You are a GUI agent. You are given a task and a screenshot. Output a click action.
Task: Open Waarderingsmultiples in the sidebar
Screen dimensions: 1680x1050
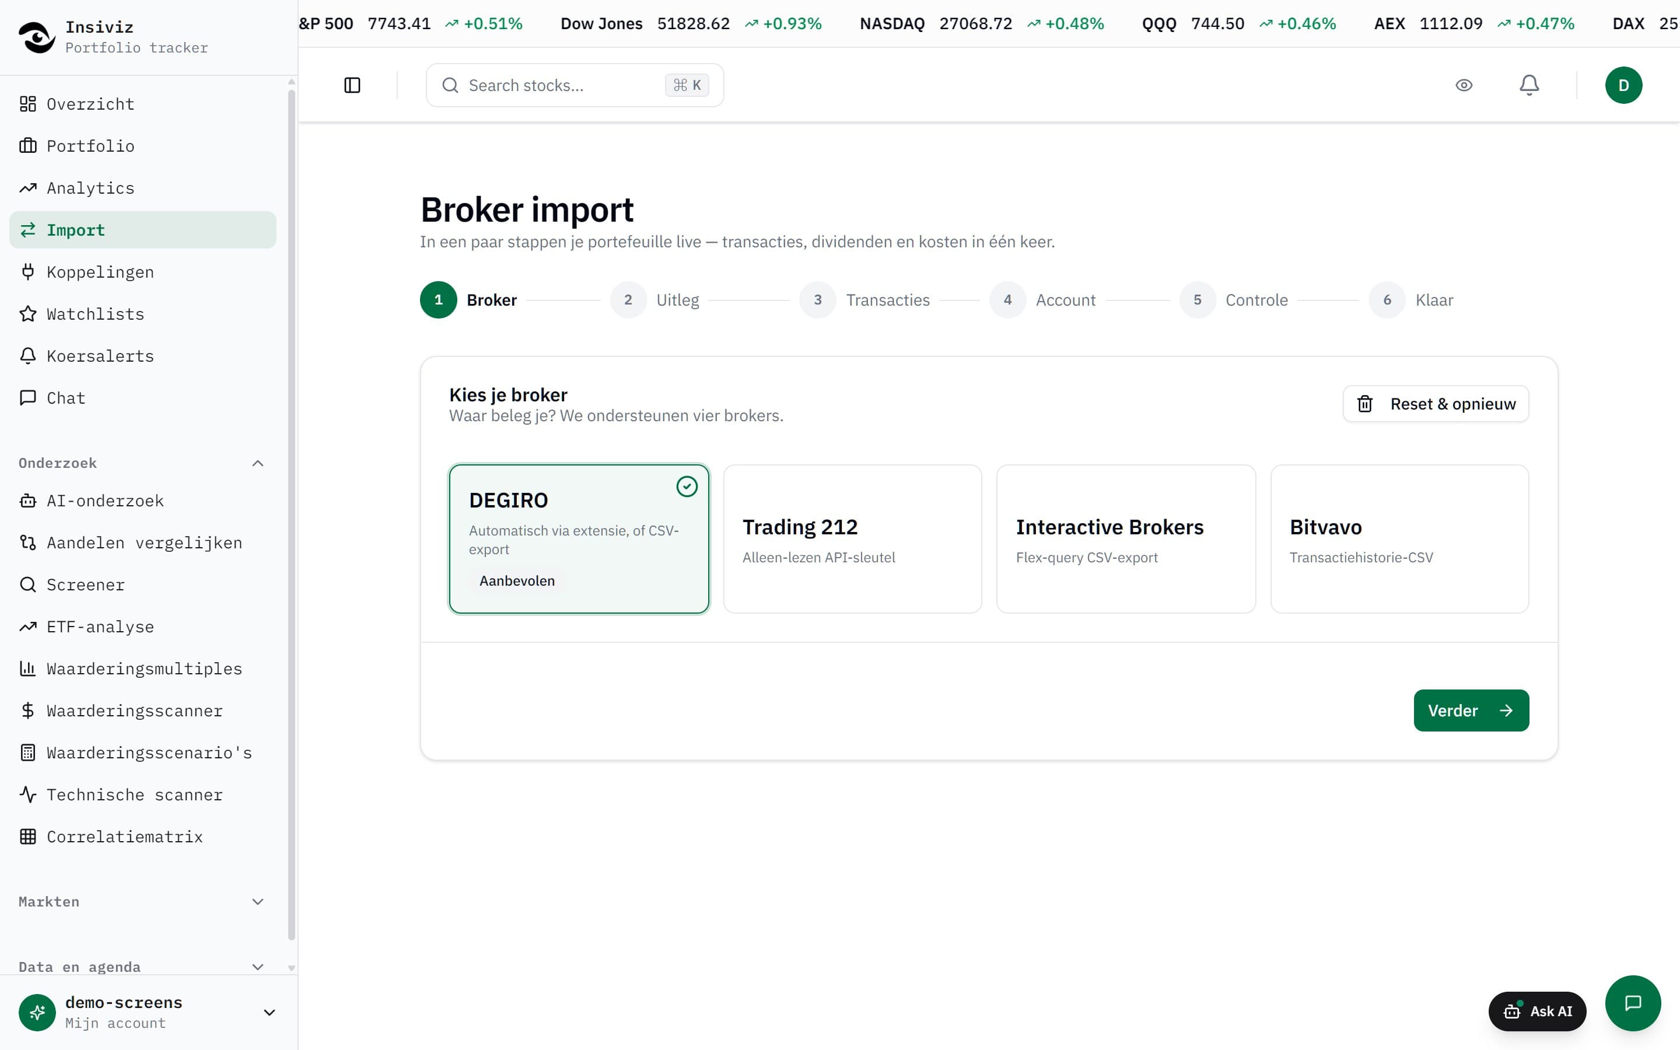pos(142,668)
